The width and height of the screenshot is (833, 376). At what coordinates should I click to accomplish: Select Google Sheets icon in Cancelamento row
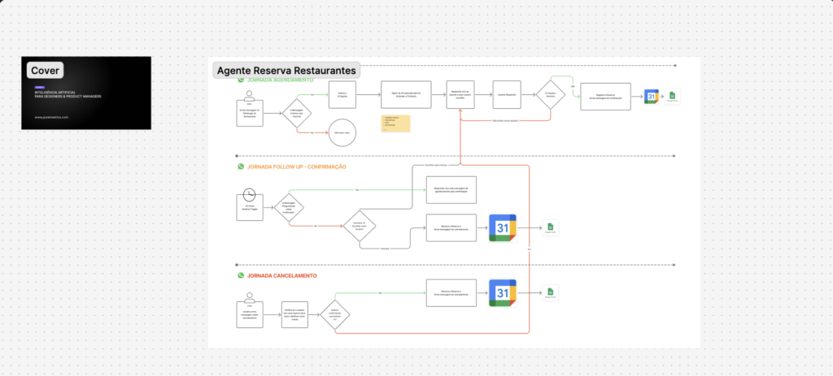(x=550, y=292)
